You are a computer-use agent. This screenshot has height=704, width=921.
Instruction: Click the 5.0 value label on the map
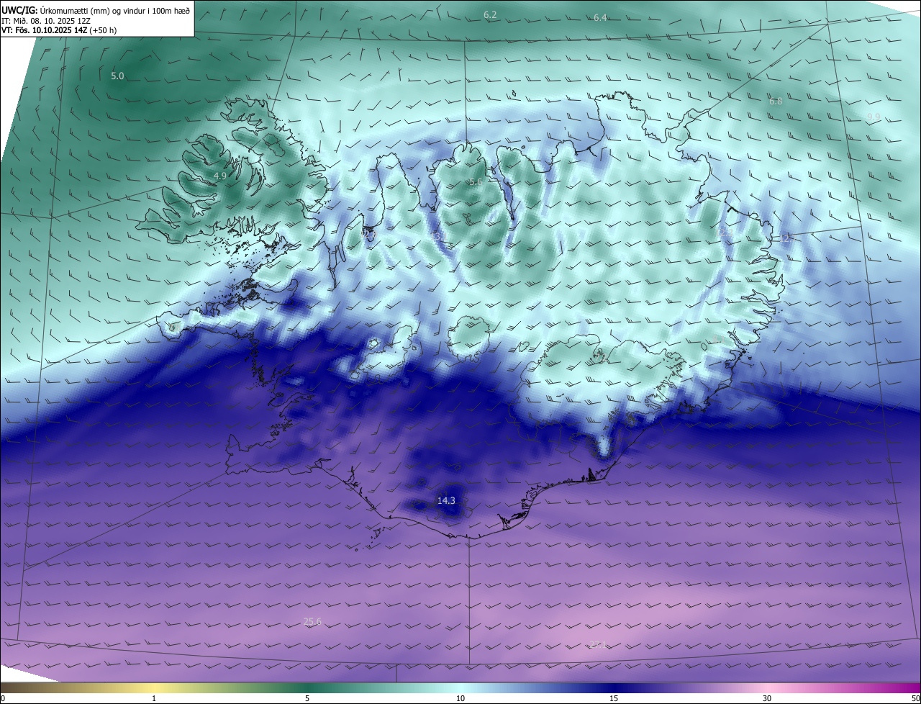(117, 76)
